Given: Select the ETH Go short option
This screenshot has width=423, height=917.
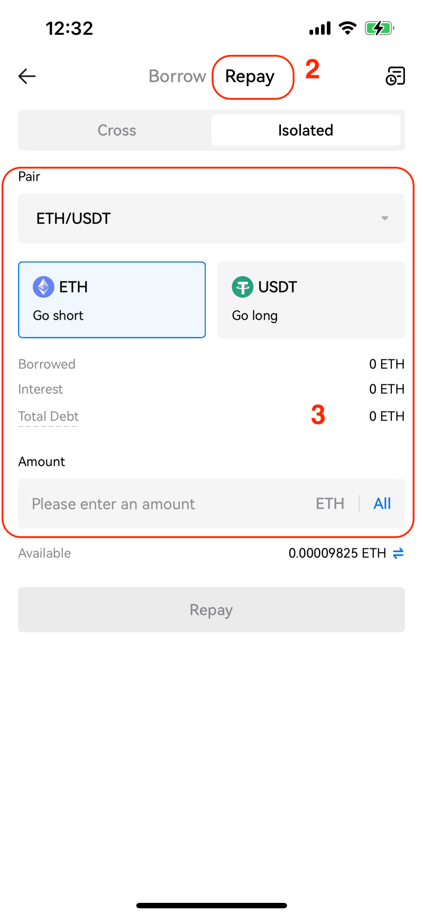Looking at the screenshot, I should [112, 300].
